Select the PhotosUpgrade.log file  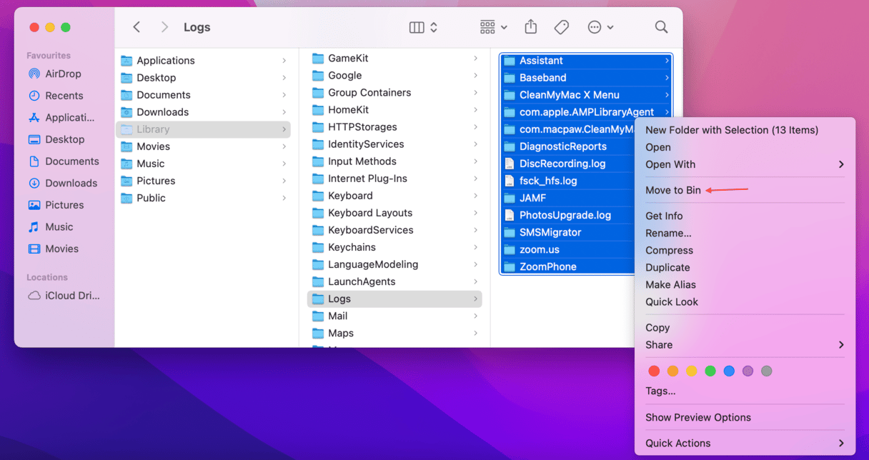point(567,215)
